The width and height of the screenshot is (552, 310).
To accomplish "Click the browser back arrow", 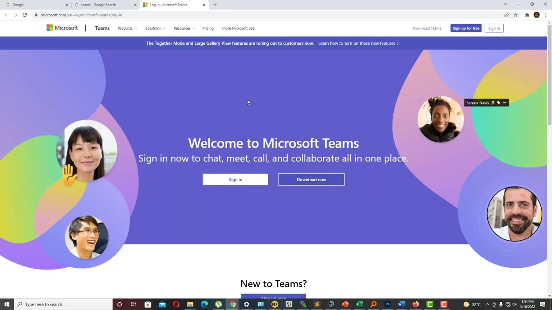I will coord(6,15).
